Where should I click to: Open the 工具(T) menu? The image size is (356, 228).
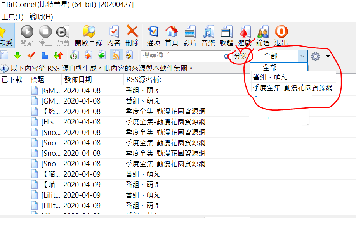pyautogui.click(x=12, y=17)
